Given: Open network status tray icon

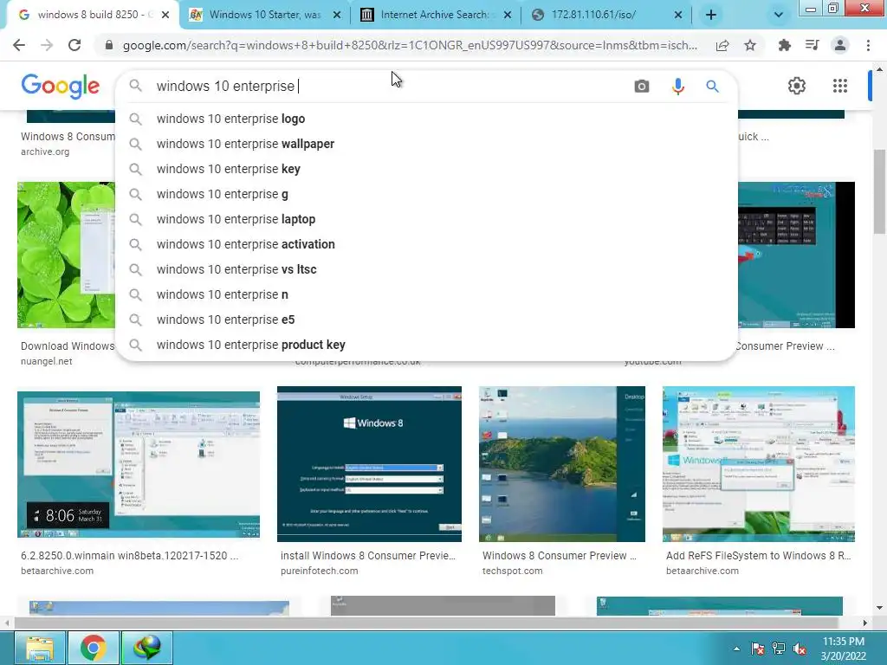Looking at the screenshot, I should point(779,649).
